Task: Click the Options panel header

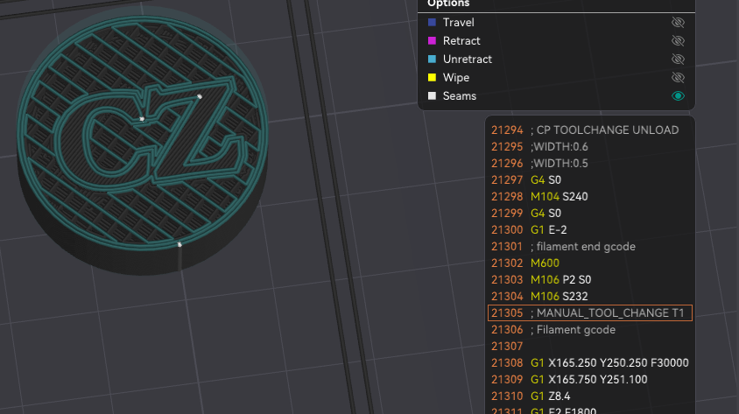Action: [x=447, y=4]
